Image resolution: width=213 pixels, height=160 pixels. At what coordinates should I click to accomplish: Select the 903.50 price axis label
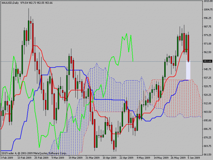click(x=208, y=112)
